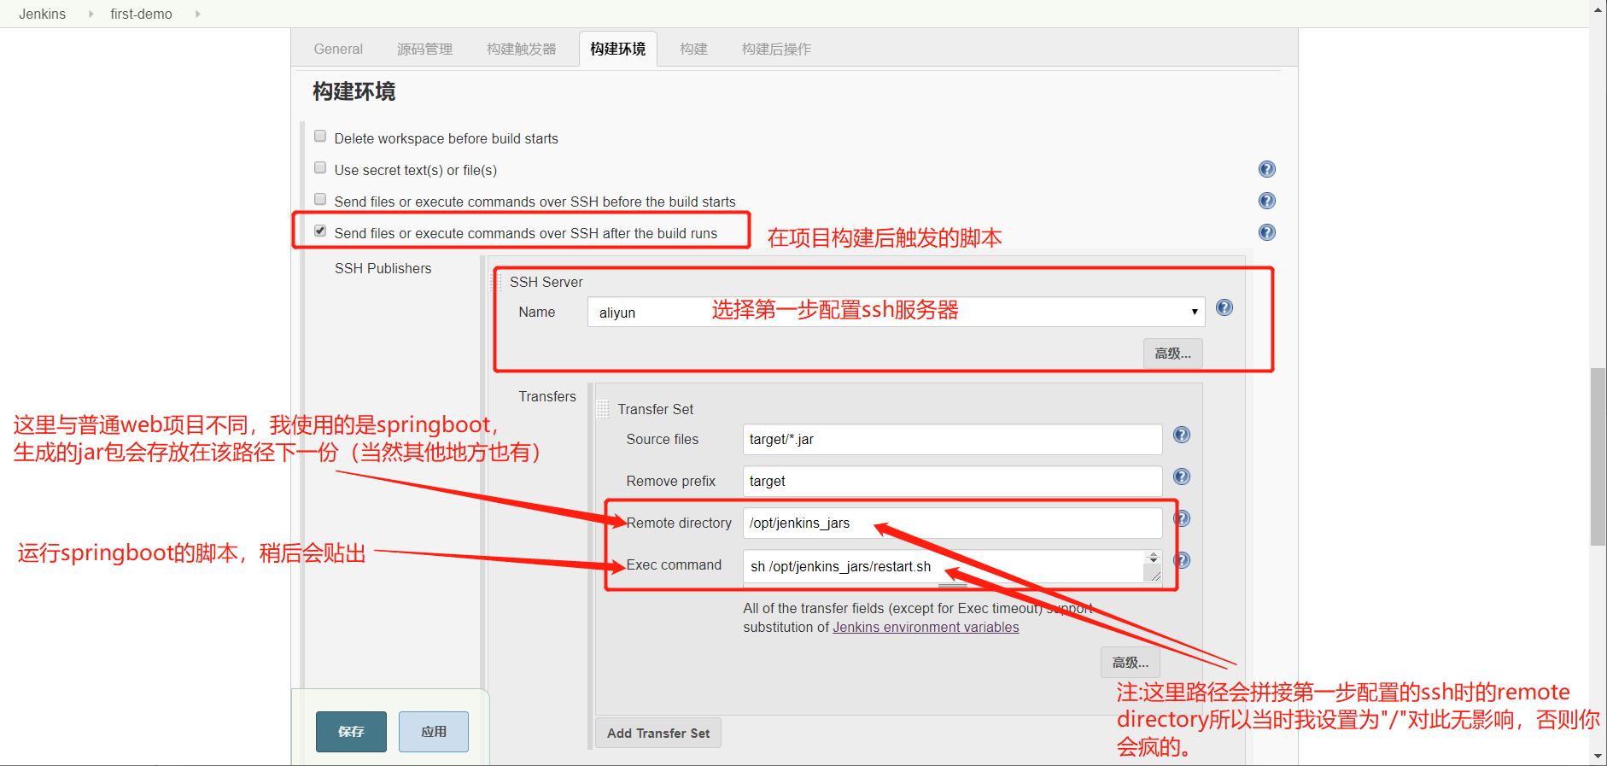Click help icon next to Remove prefix
The height and width of the screenshot is (766, 1607).
click(x=1181, y=477)
